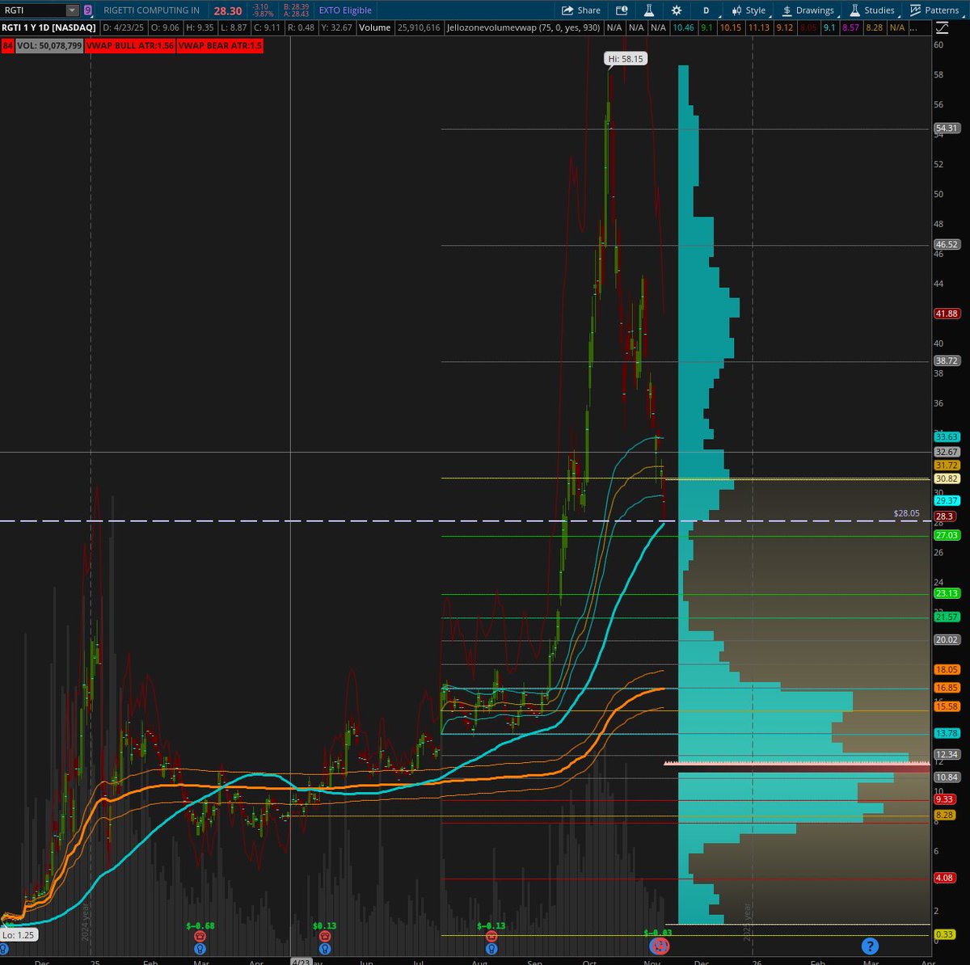The height and width of the screenshot is (965, 970).
Task: Click the green 23.13 price axis label
Action: point(947,593)
